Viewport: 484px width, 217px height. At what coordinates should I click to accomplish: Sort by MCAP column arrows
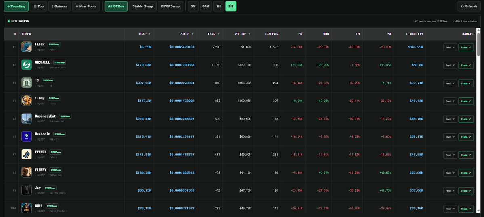(x=150, y=34)
